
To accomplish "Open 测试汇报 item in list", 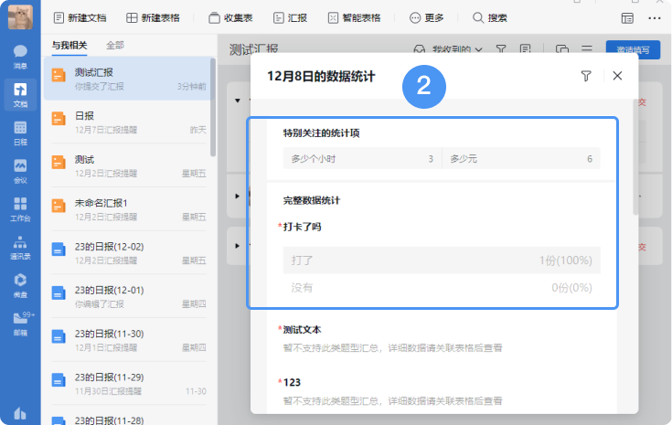I will coord(127,79).
